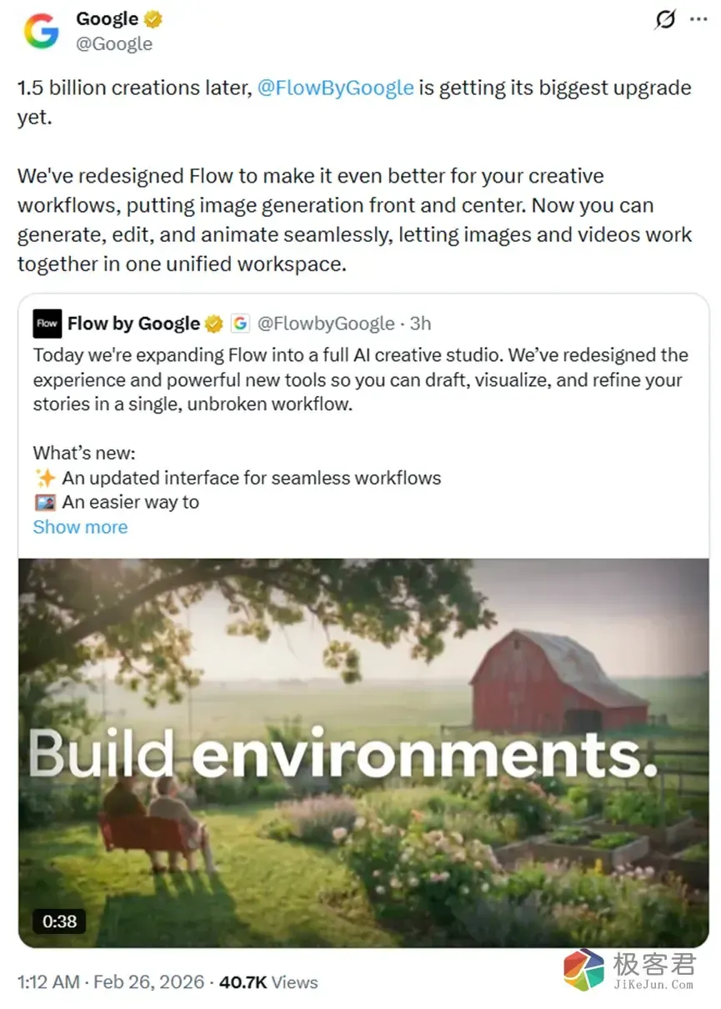
Task: Follow the @FlowByGoogle mention link
Action: [x=335, y=88]
